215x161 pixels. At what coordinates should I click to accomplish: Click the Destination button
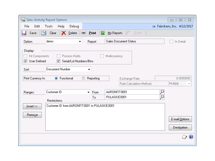[180, 127]
